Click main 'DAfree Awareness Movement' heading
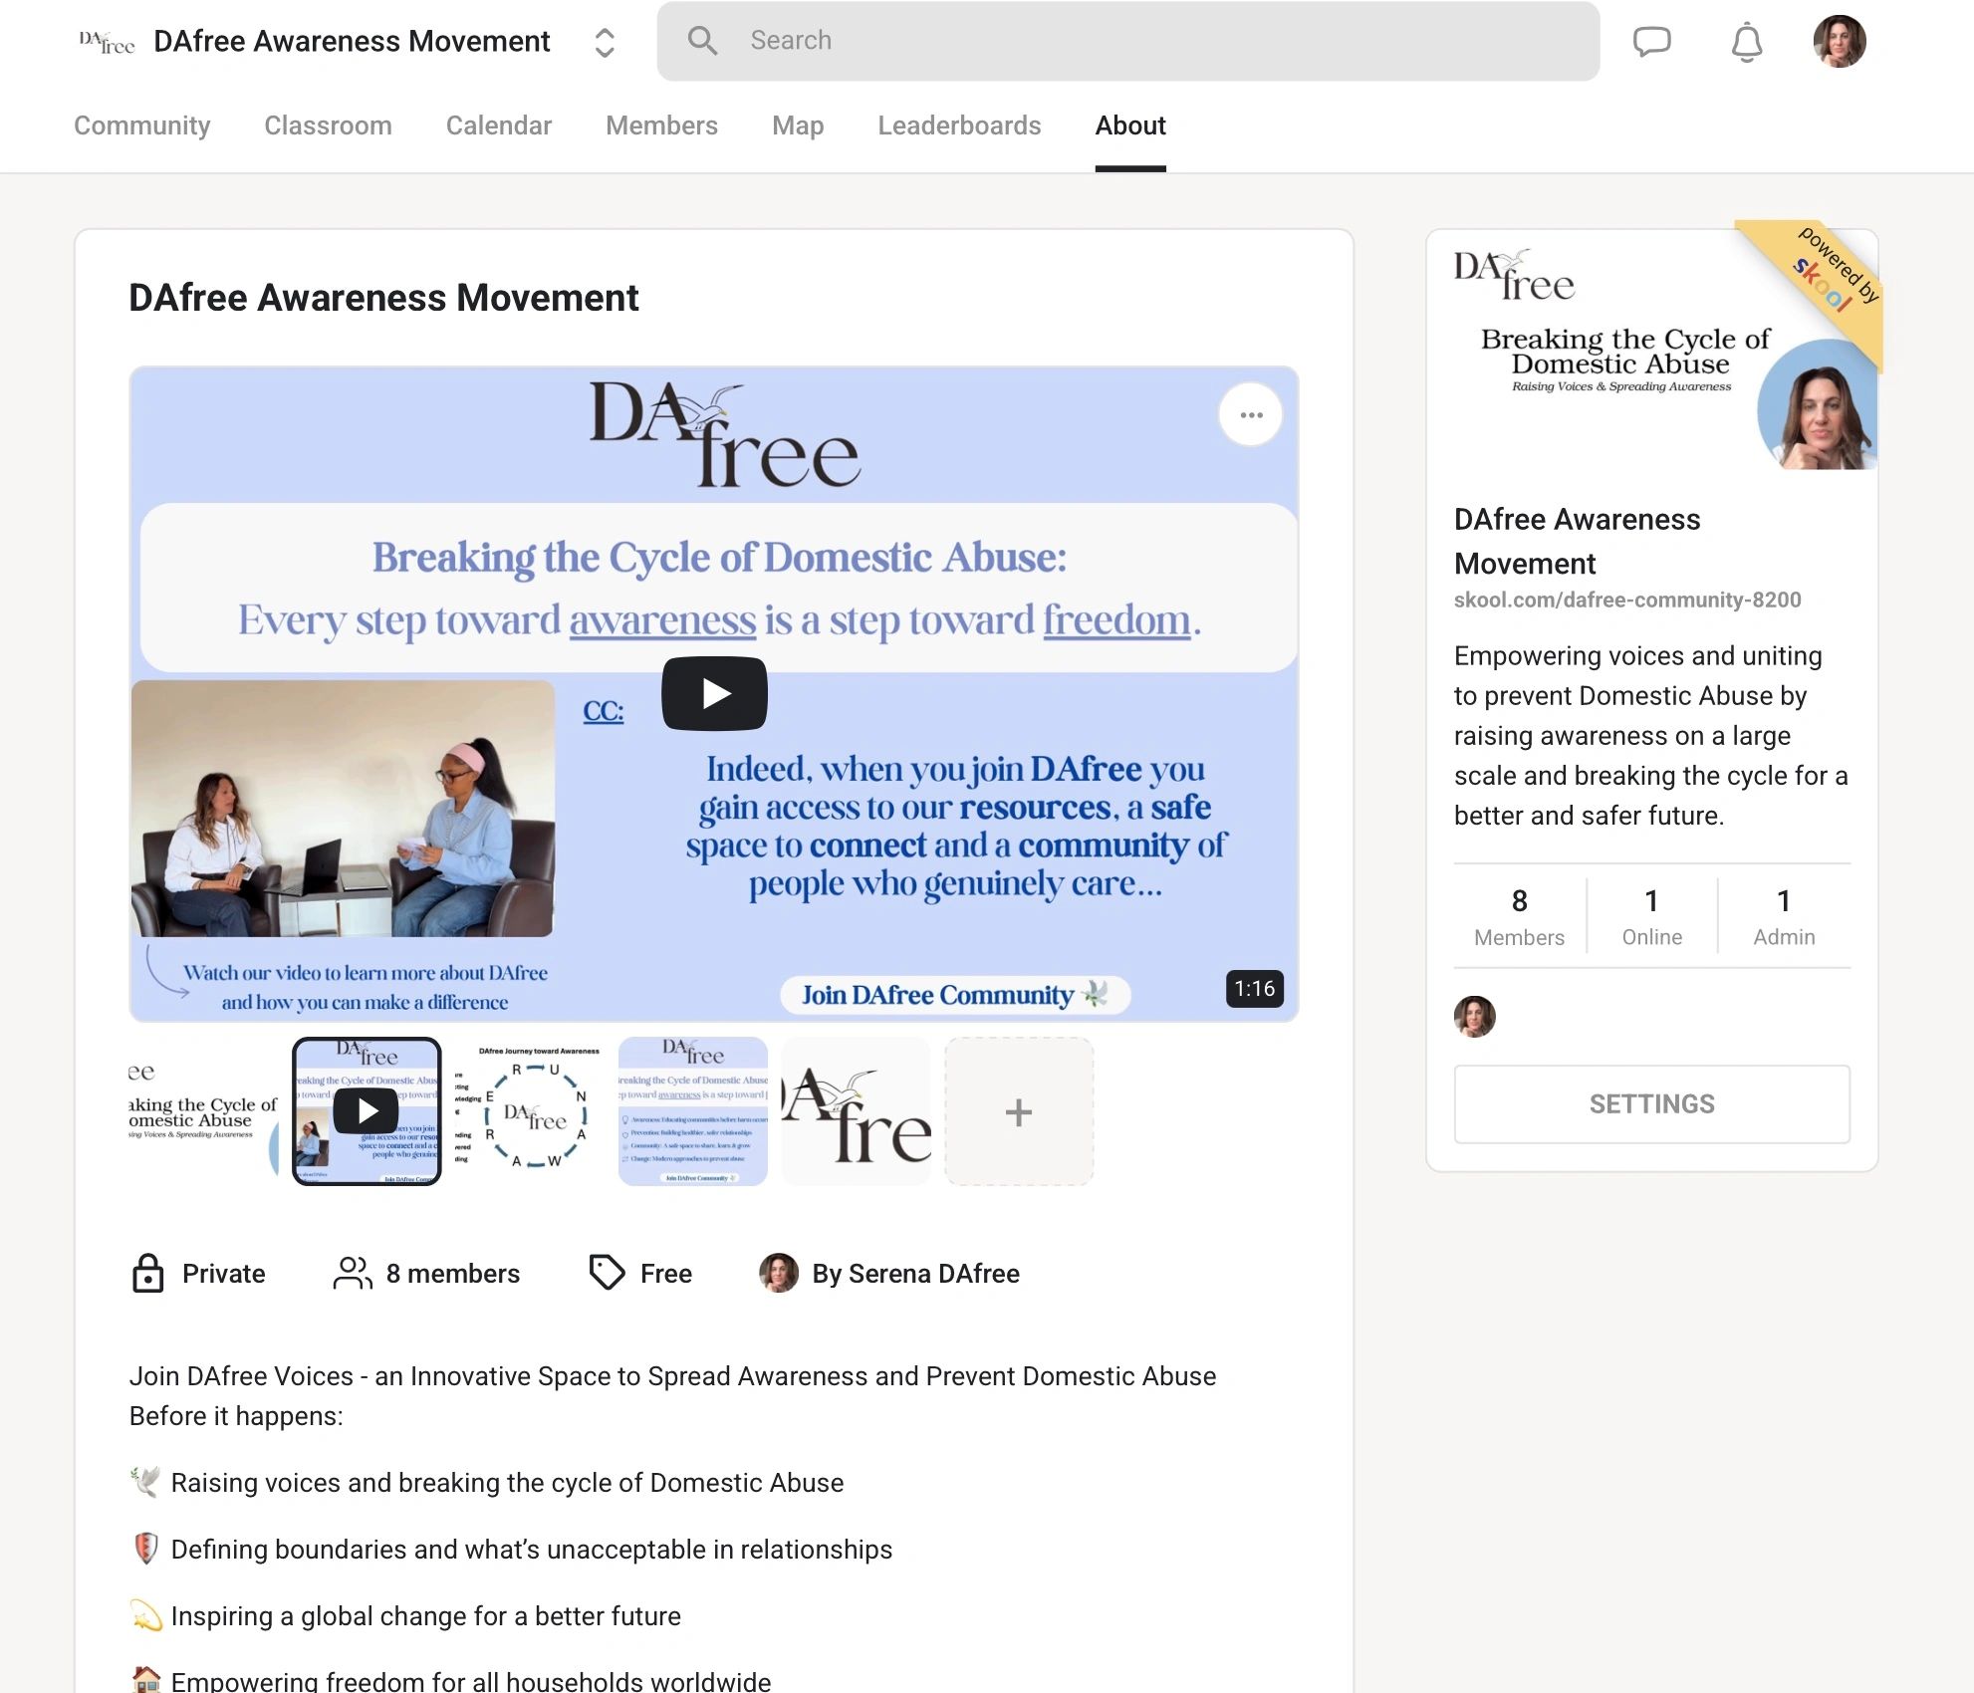The height and width of the screenshot is (1693, 1974). 383,298
